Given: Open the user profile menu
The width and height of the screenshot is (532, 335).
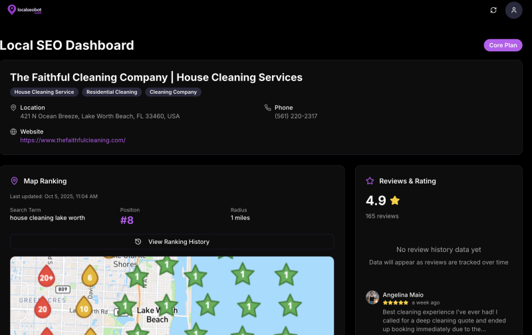Looking at the screenshot, I should pyautogui.click(x=513, y=10).
